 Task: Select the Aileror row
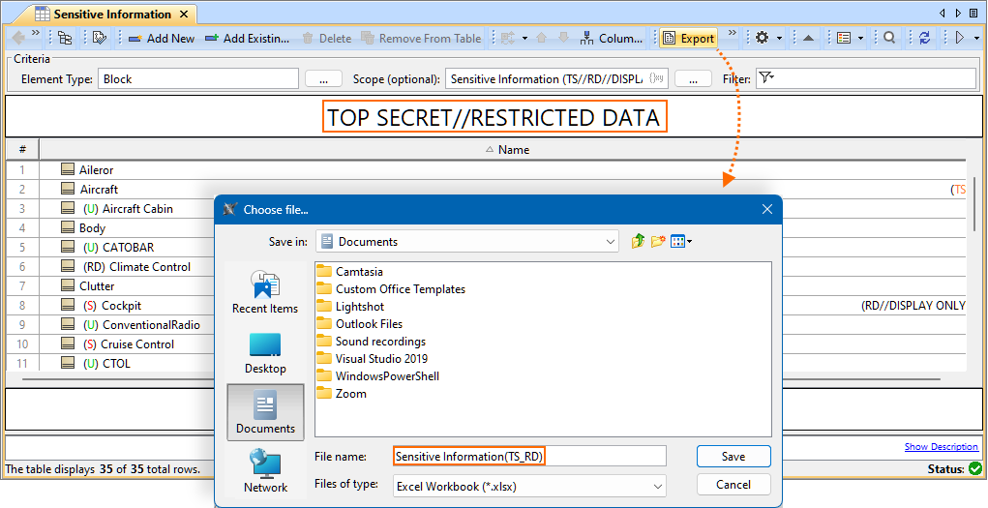[486, 170]
